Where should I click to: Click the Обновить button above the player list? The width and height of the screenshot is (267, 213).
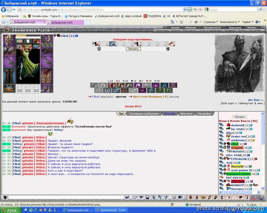pyautogui.click(x=239, y=117)
